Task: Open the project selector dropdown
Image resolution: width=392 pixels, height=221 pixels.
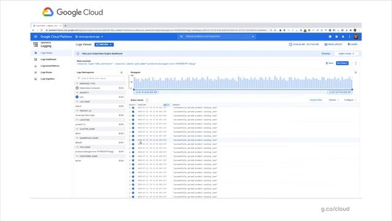Action: (x=89, y=37)
